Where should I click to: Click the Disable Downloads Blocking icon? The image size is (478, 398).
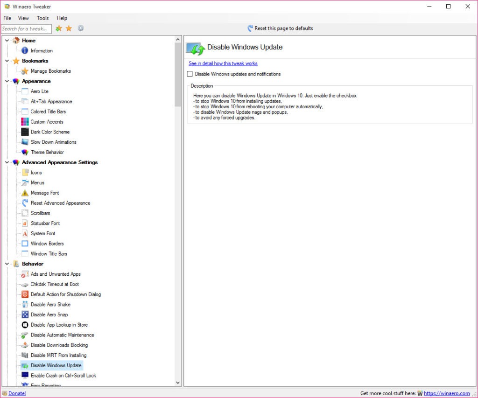click(x=25, y=345)
